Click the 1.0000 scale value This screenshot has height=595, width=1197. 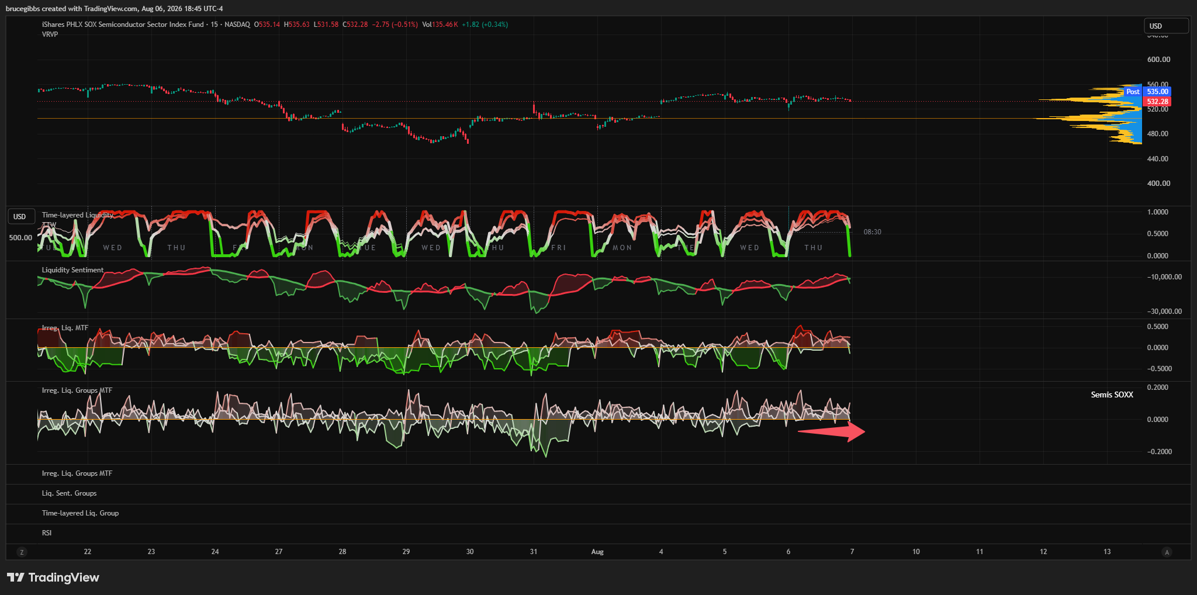click(x=1158, y=212)
